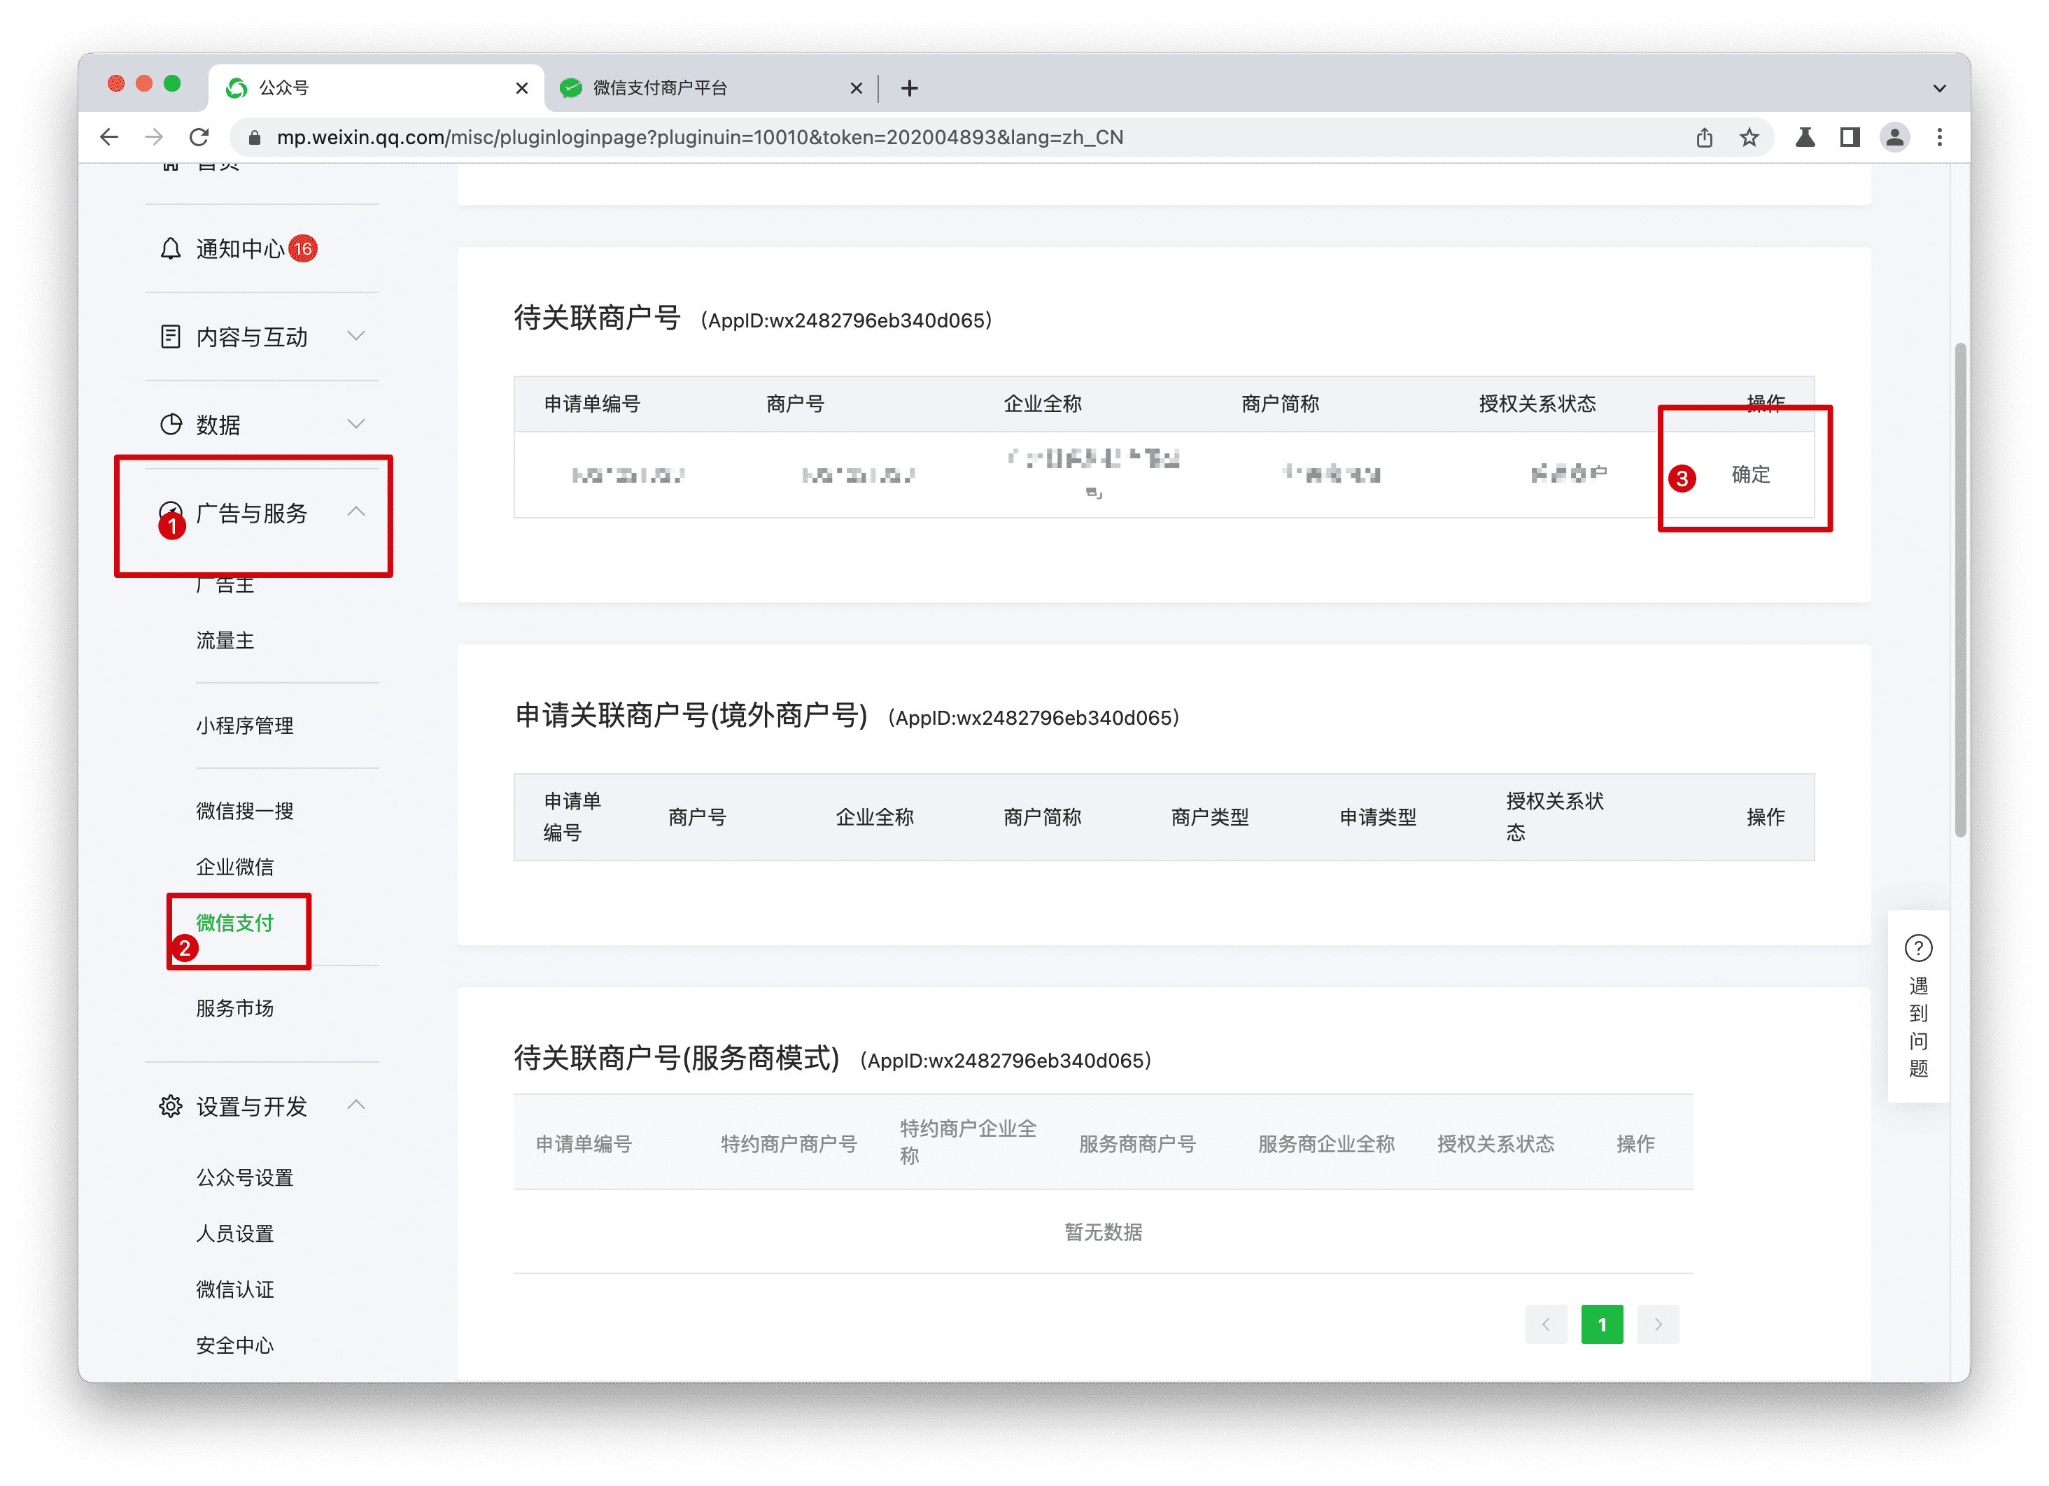Open the 微信认证 settings entry
Screen dimensions: 2049x1486
pos(236,1289)
